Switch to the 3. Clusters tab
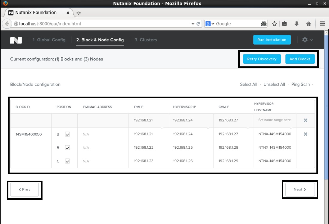The width and height of the screenshot is (329, 224). [145, 40]
